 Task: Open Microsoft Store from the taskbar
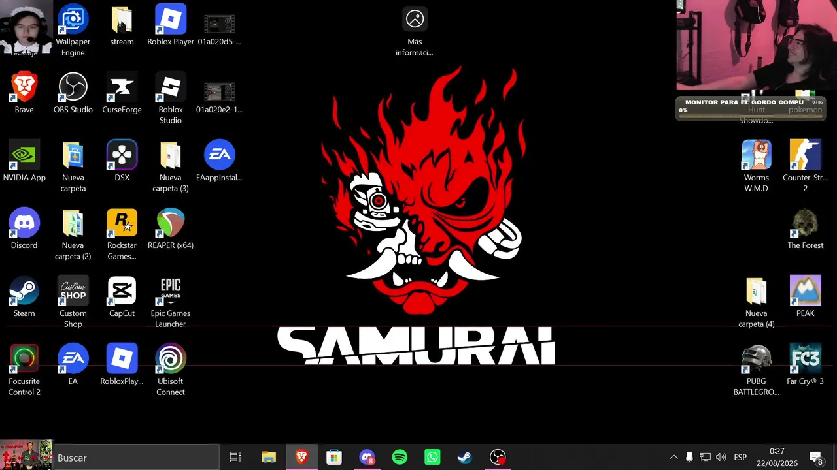[334, 458]
